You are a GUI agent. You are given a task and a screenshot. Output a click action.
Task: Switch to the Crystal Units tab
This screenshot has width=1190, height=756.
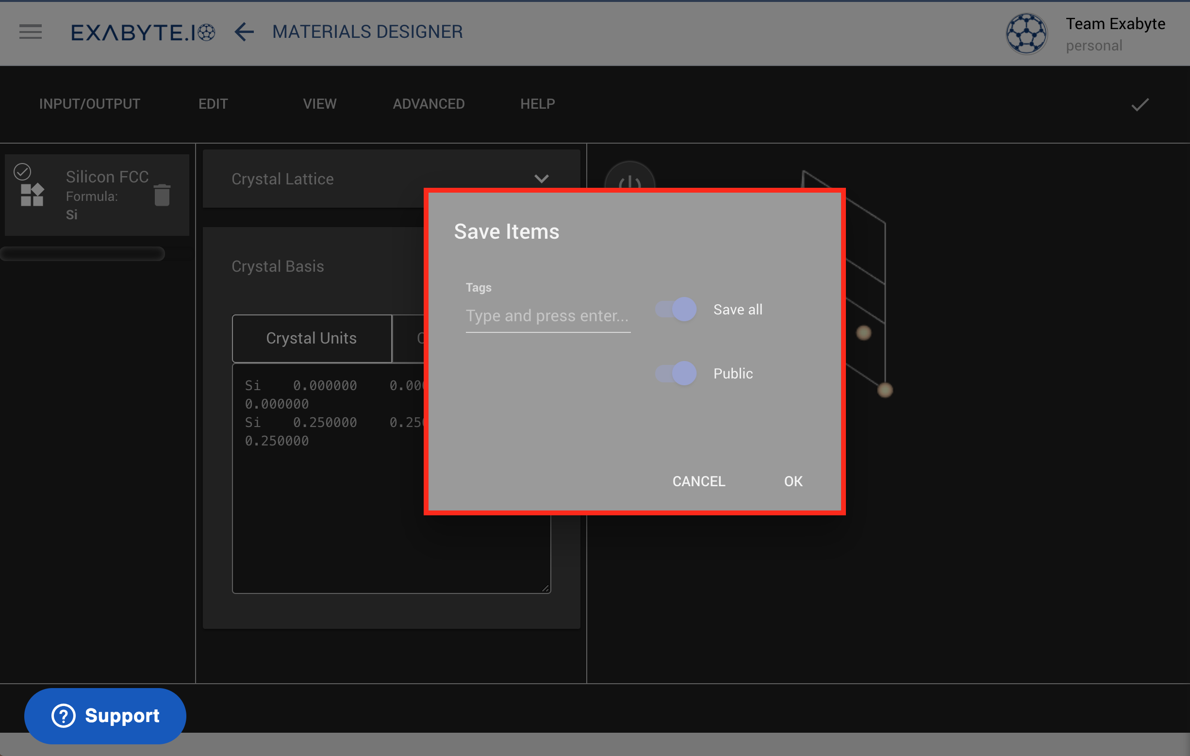pos(312,338)
